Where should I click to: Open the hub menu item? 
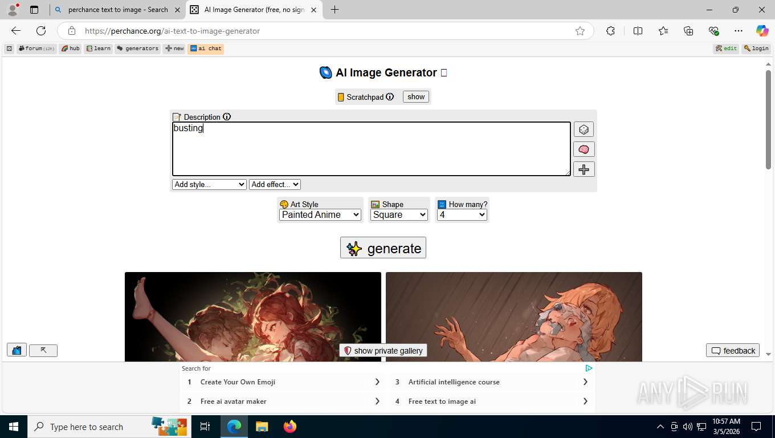[71, 48]
